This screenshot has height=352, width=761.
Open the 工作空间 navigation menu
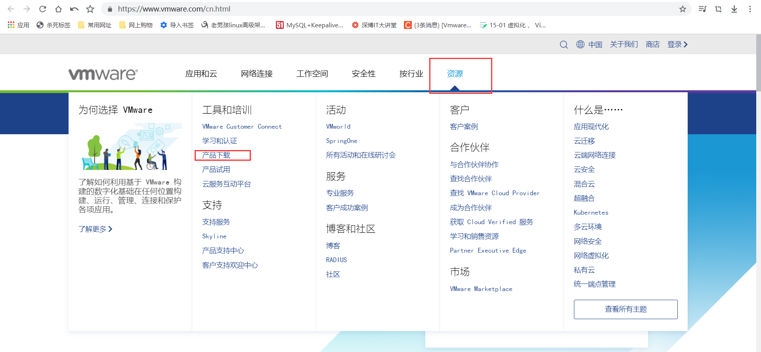[312, 74]
